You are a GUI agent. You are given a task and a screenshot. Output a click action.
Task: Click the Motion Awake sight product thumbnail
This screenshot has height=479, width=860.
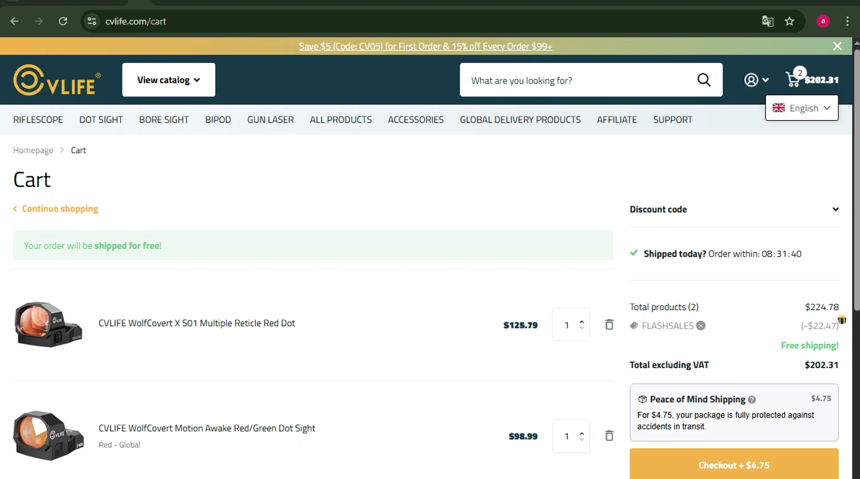pos(49,435)
